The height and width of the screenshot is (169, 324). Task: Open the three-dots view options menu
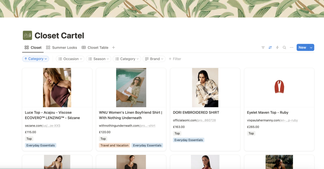pyautogui.click(x=291, y=47)
